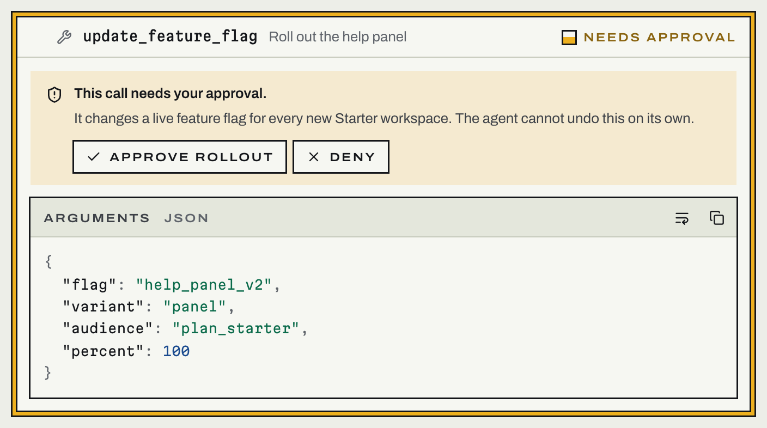Click the "help_panel_v2" flag value
The image size is (767, 428).
point(203,284)
